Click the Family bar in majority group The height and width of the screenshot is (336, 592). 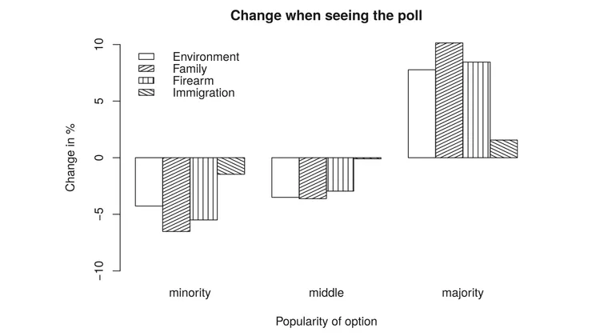(x=449, y=100)
